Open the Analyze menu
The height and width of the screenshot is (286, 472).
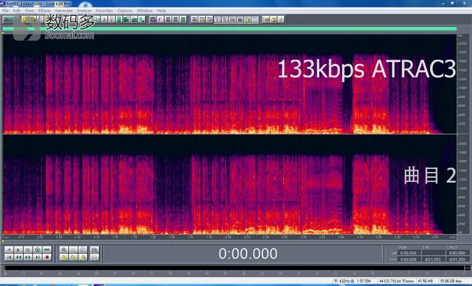point(84,11)
